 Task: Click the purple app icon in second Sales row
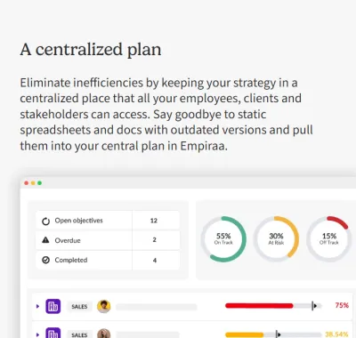tap(53, 333)
